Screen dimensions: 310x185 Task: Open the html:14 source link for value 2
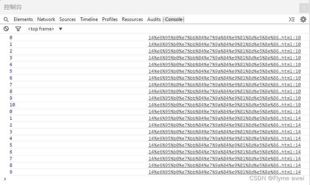pyautogui.click(x=224, y=125)
